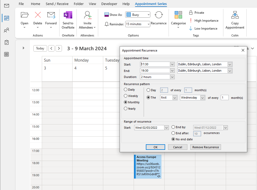
Task: Mark appointment as Private
Action: click(x=197, y=13)
